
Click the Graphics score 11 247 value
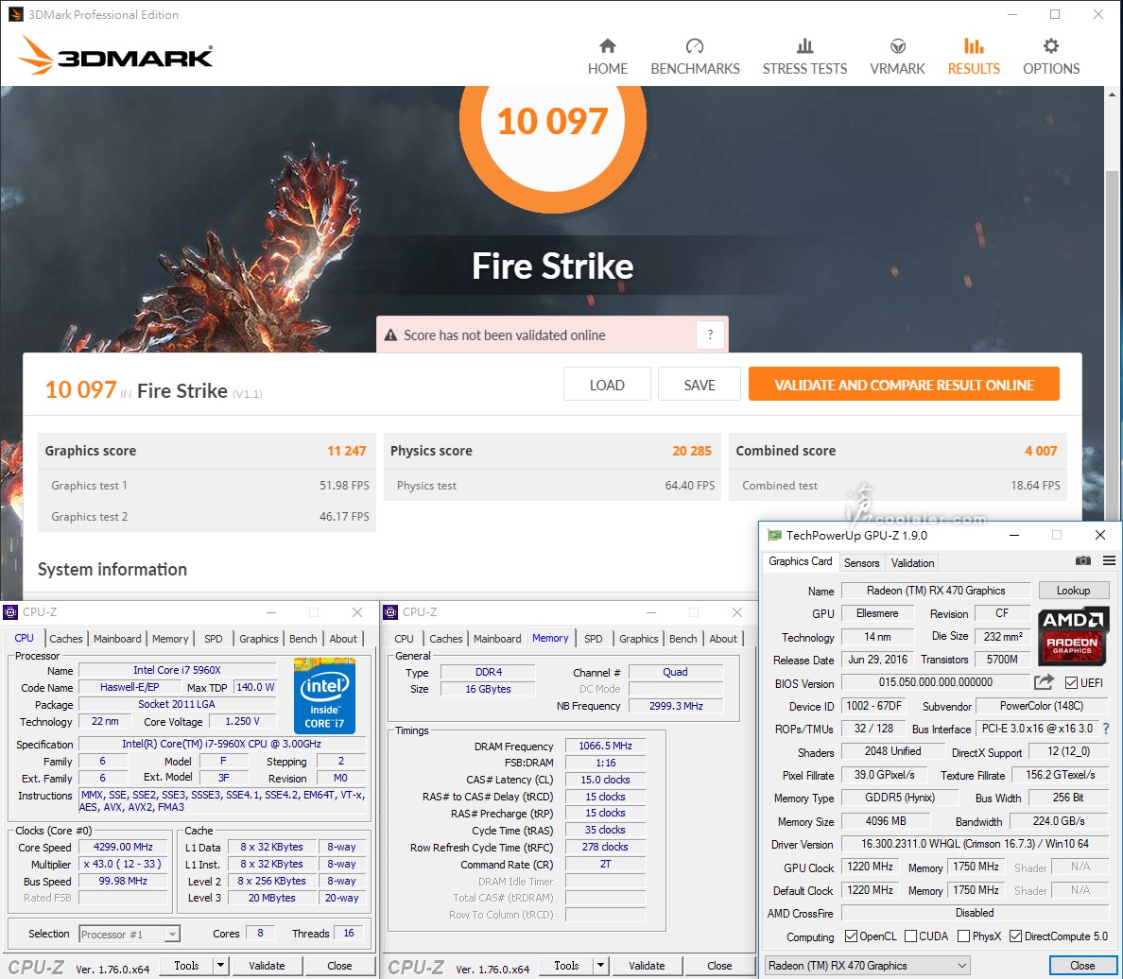[x=347, y=451]
